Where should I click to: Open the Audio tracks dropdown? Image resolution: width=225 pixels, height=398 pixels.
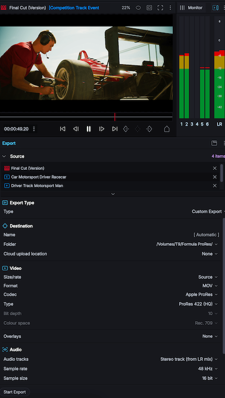[x=189, y=359]
